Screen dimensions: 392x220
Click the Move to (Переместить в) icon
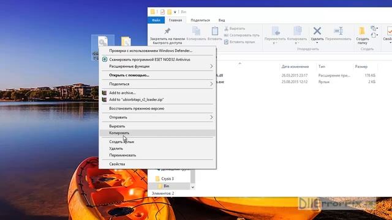click(x=275, y=31)
